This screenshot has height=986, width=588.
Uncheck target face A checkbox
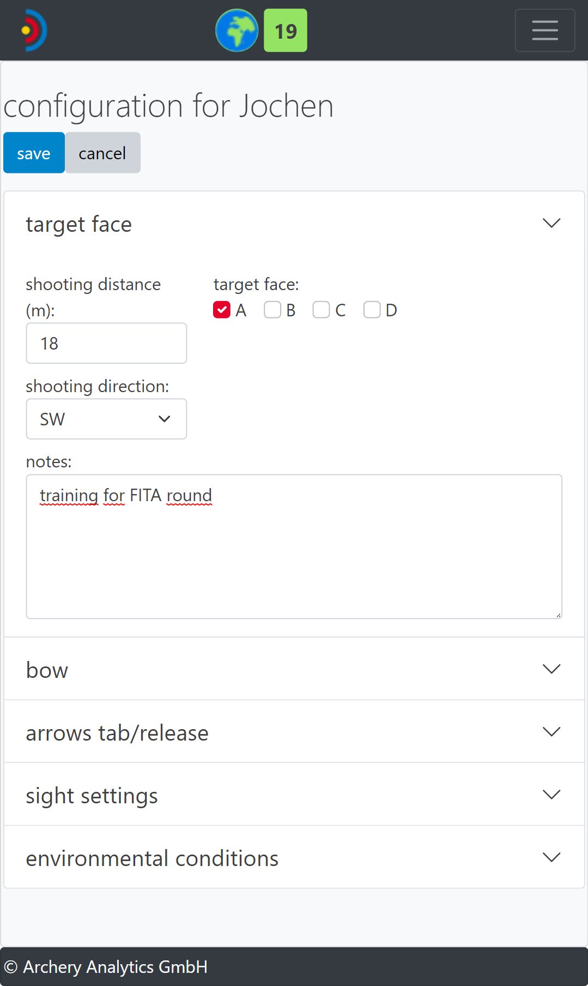(222, 310)
